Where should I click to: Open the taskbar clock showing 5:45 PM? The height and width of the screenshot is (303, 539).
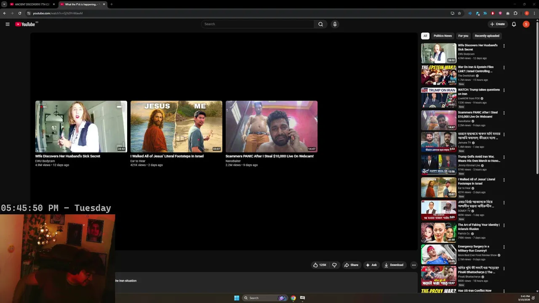tap(525, 298)
